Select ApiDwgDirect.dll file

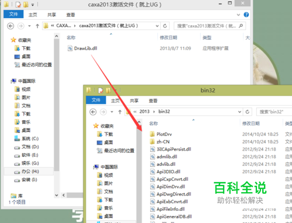coord(171,194)
